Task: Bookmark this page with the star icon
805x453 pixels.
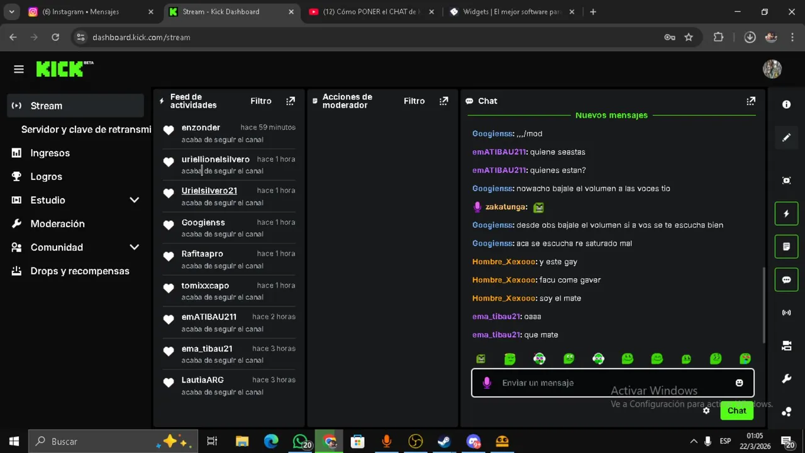Action: 689,37
